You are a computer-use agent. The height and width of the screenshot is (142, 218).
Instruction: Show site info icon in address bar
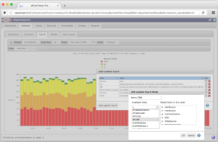pyautogui.click(x=11, y=13)
